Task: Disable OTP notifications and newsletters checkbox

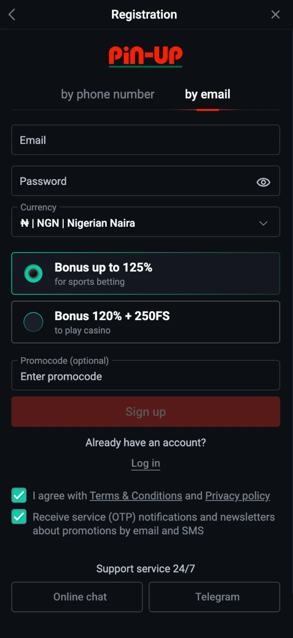Action: (x=18, y=517)
